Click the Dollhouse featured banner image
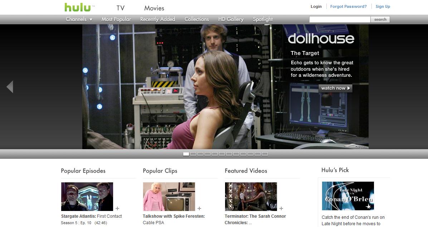 (225, 87)
